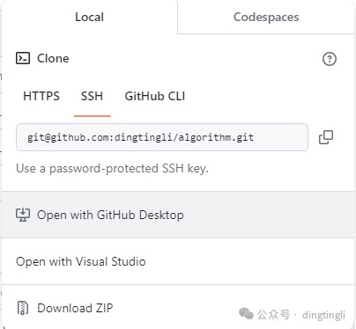Select the Local tab
Screen dimensions: 356x329
(89, 17)
